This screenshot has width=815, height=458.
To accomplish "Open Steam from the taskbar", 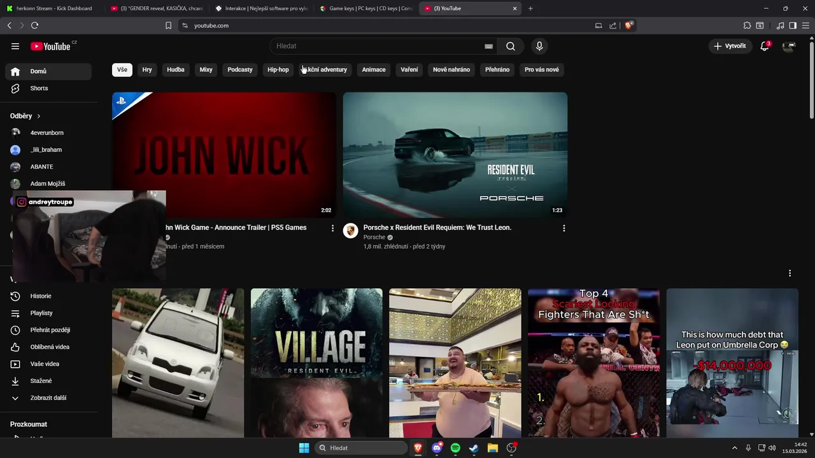I will [474, 448].
